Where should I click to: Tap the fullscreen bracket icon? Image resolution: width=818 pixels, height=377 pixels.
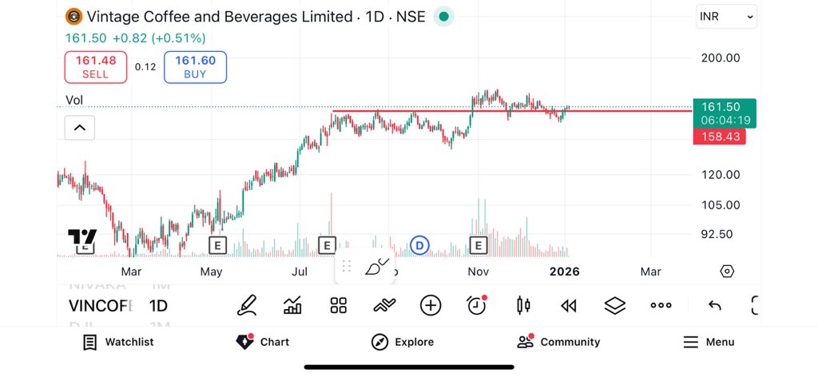754,306
